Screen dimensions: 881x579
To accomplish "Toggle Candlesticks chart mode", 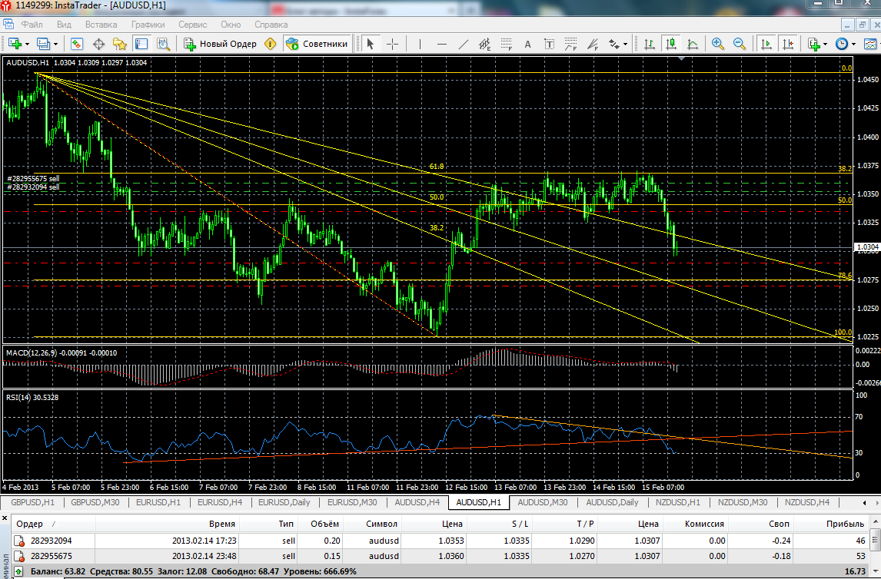I will pos(671,44).
